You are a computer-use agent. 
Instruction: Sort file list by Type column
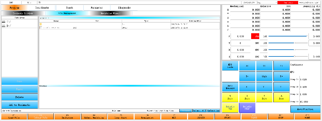(146, 21)
